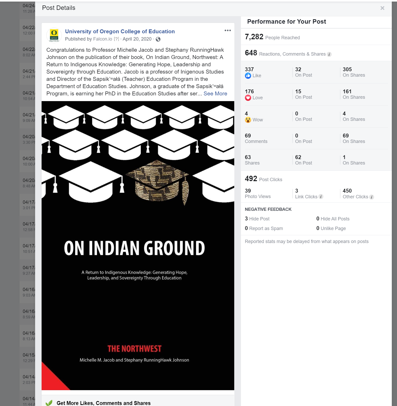Close the Post Details dialog
The width and height of the screenshot is (397, 406).
click(x=382, y=8)
